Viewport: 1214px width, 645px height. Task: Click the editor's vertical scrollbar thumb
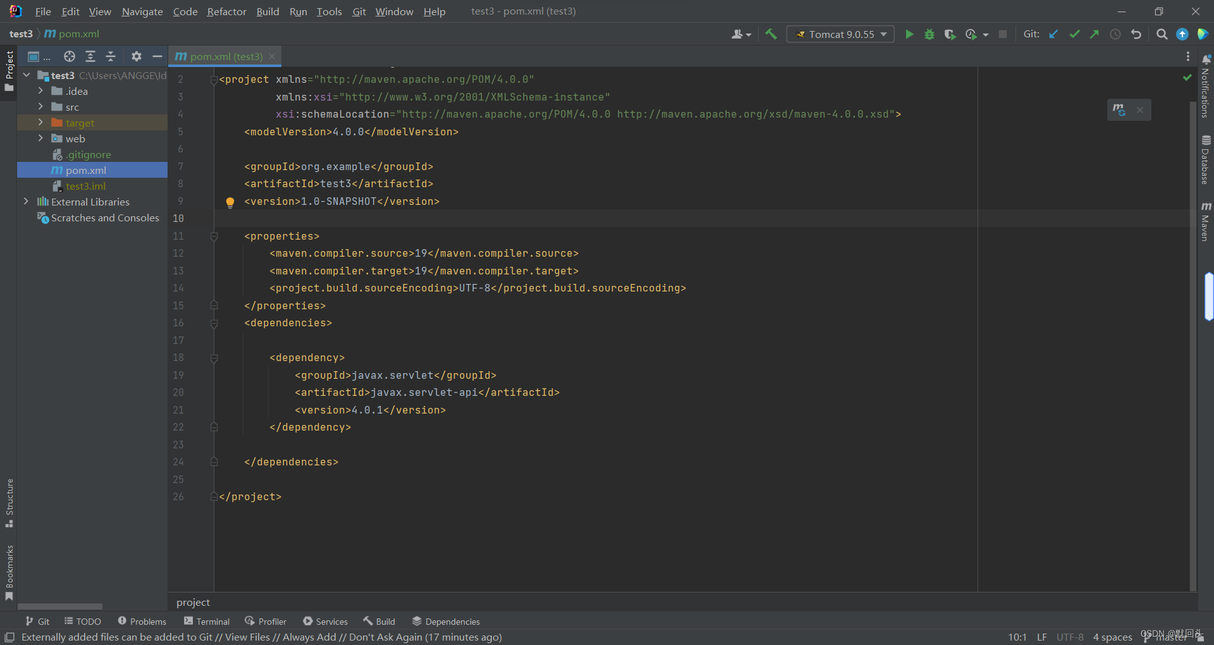tap(1209, 297)
